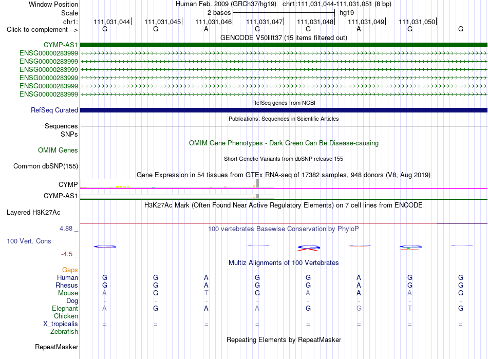Click the hg19 label beside the scale bar

[x=347, y=13]
